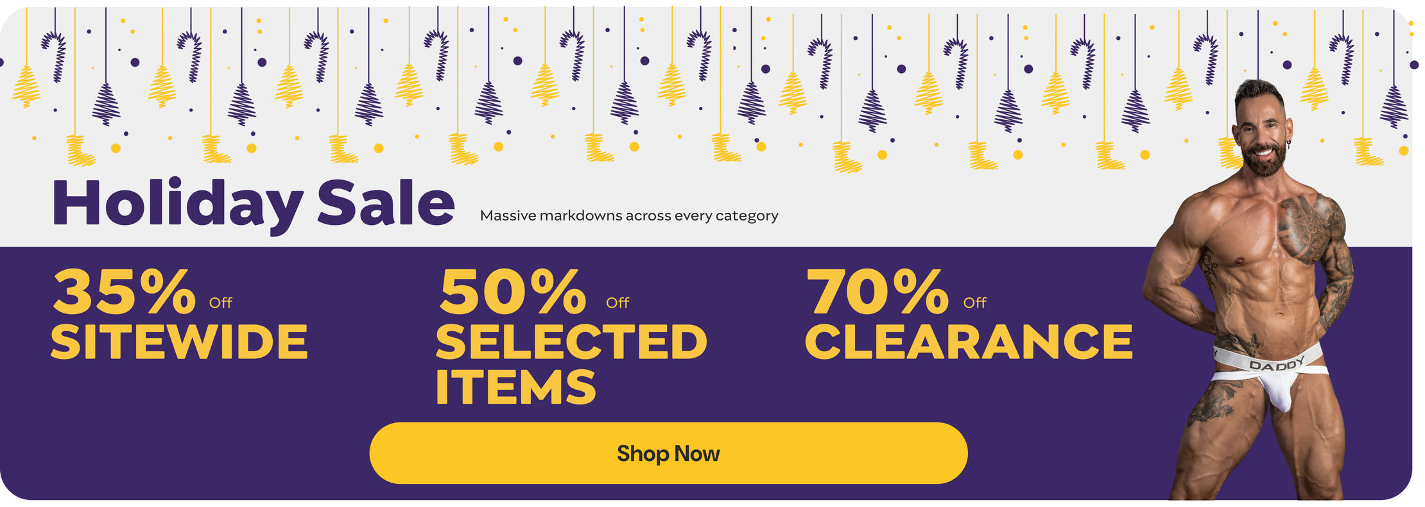Select the 70% discount figure
The image size is (1425, 507).
pyautogui.click(x=877, y=292)
